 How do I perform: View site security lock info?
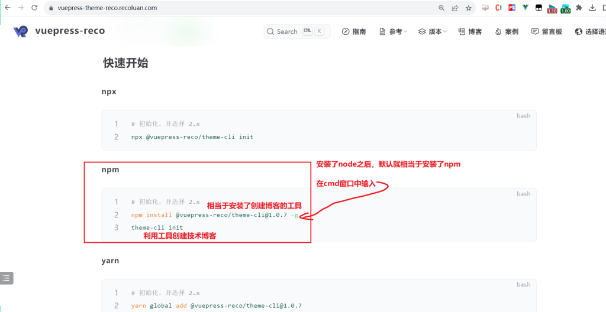point(51,8)
